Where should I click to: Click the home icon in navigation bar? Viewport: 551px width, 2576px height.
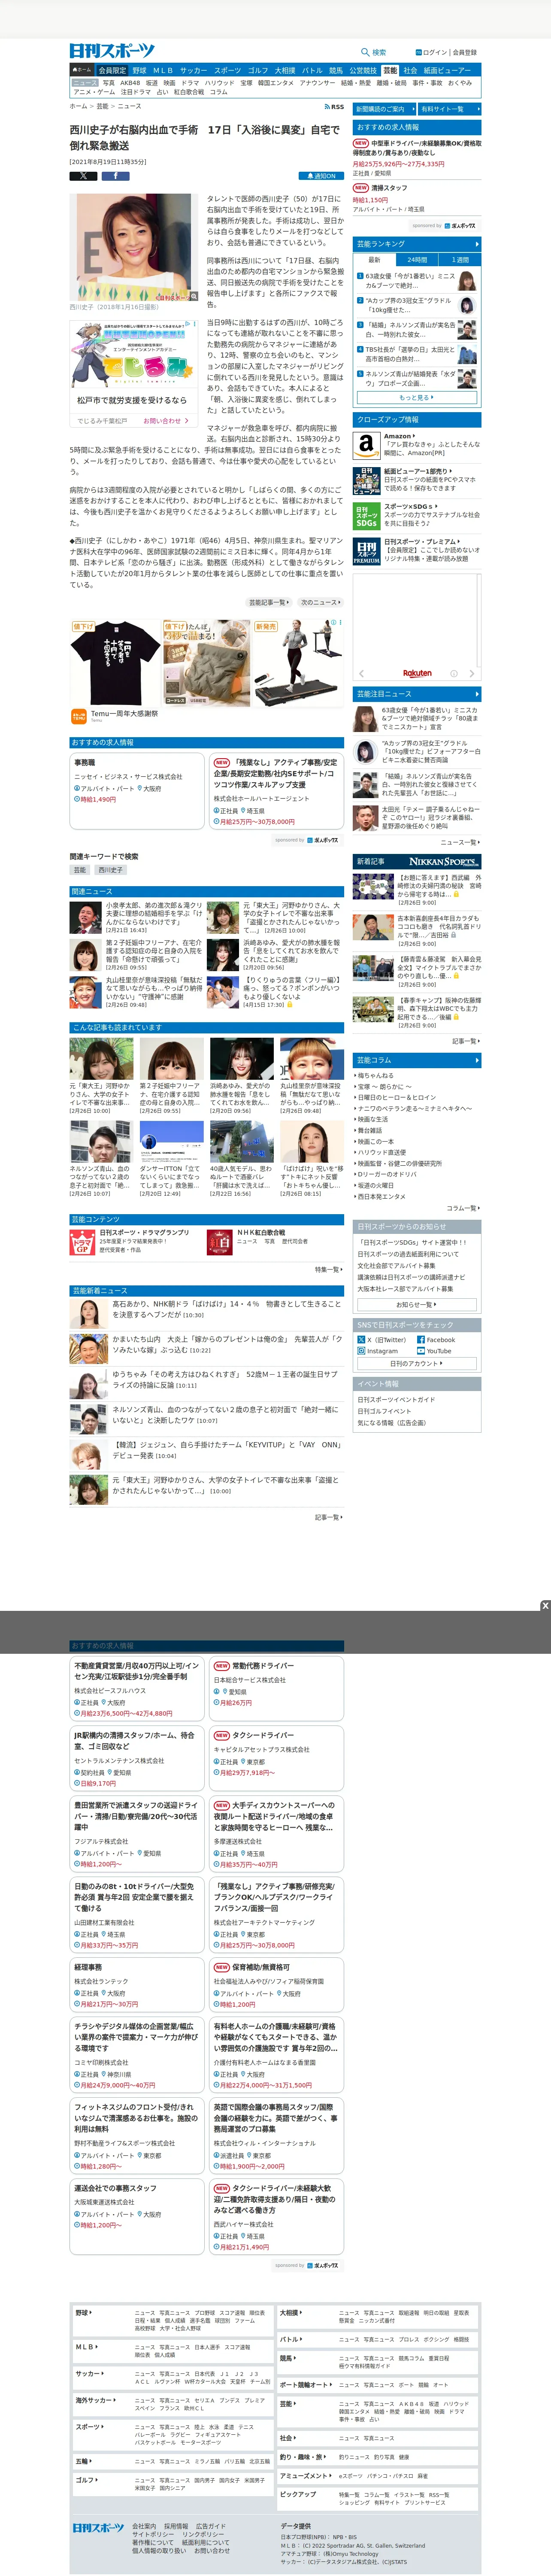point(82,71)
